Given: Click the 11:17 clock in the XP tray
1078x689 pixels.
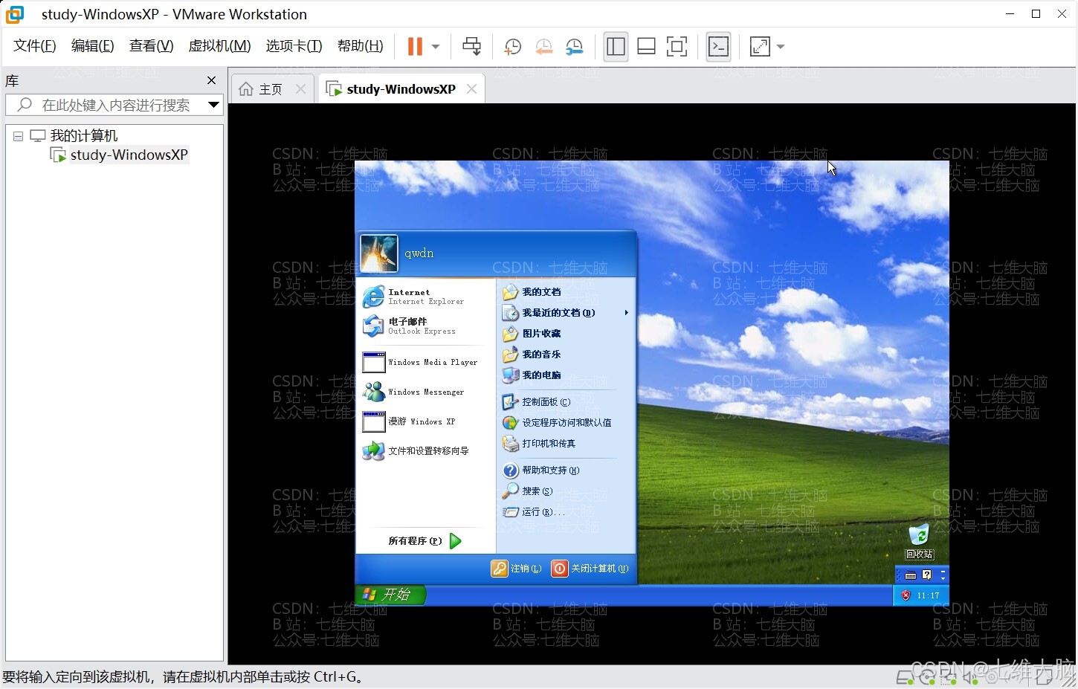Looking at the screenshot, I should click(x=929, y=595).
